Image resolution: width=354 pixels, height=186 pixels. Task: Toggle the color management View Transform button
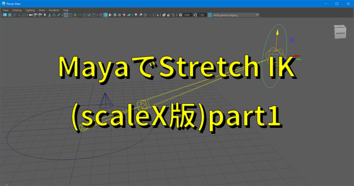click(x=209, y=15)
